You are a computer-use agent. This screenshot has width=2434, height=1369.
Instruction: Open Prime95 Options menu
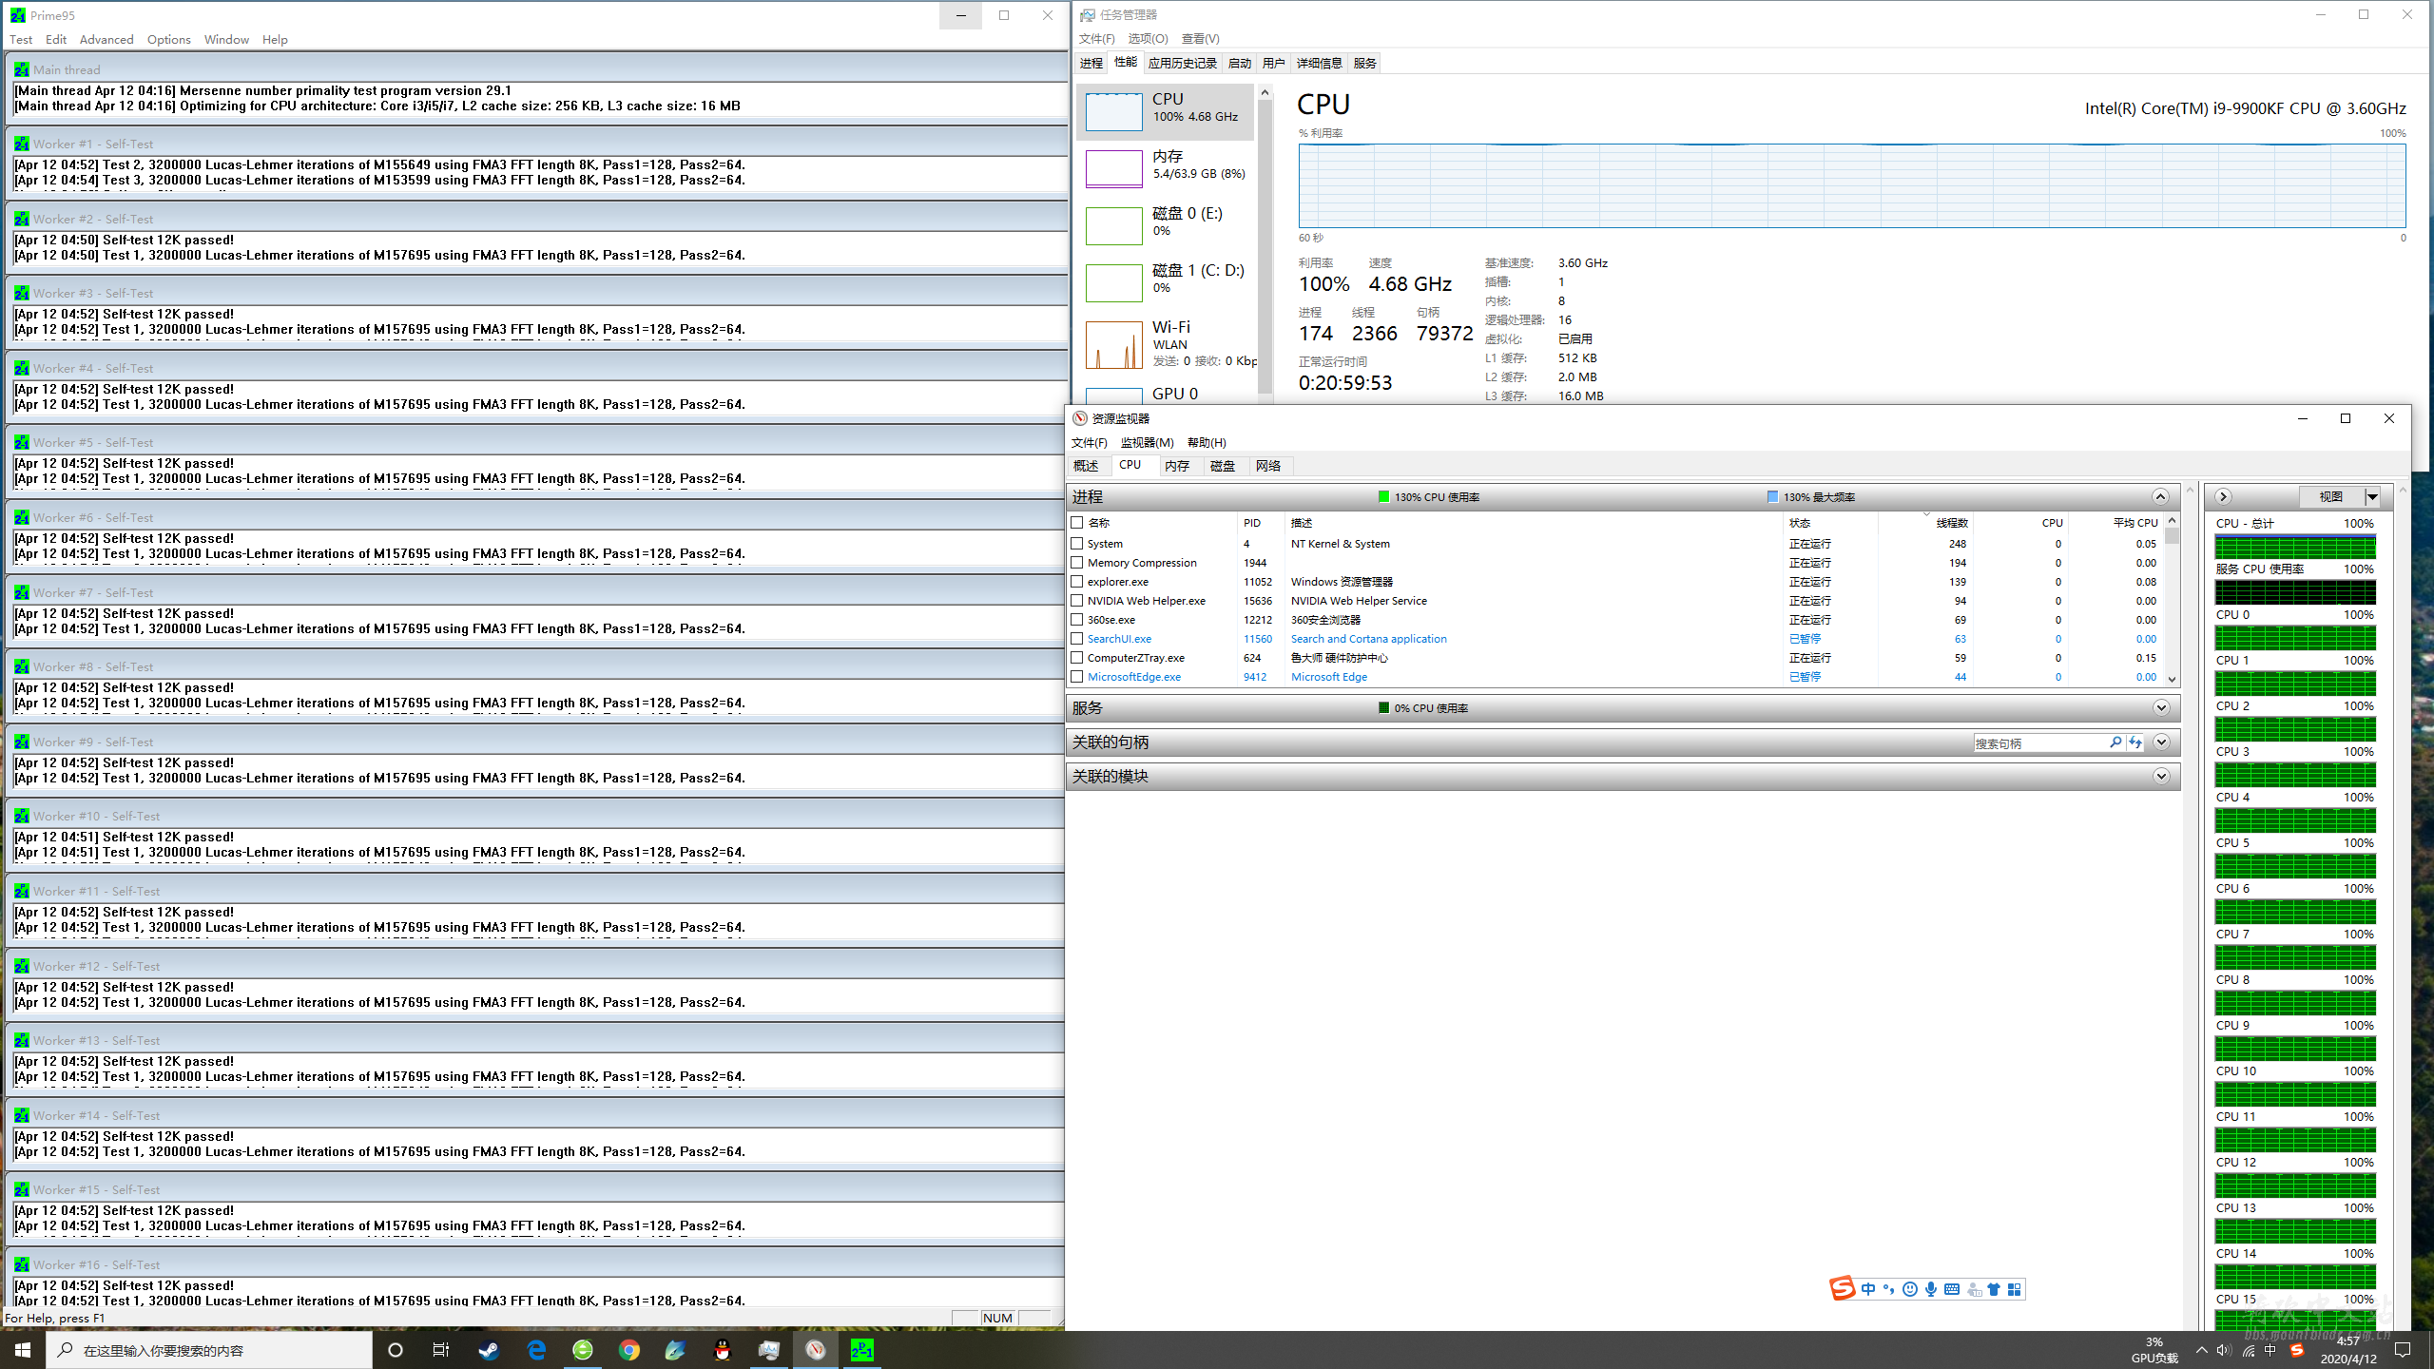tap(169, 40)
